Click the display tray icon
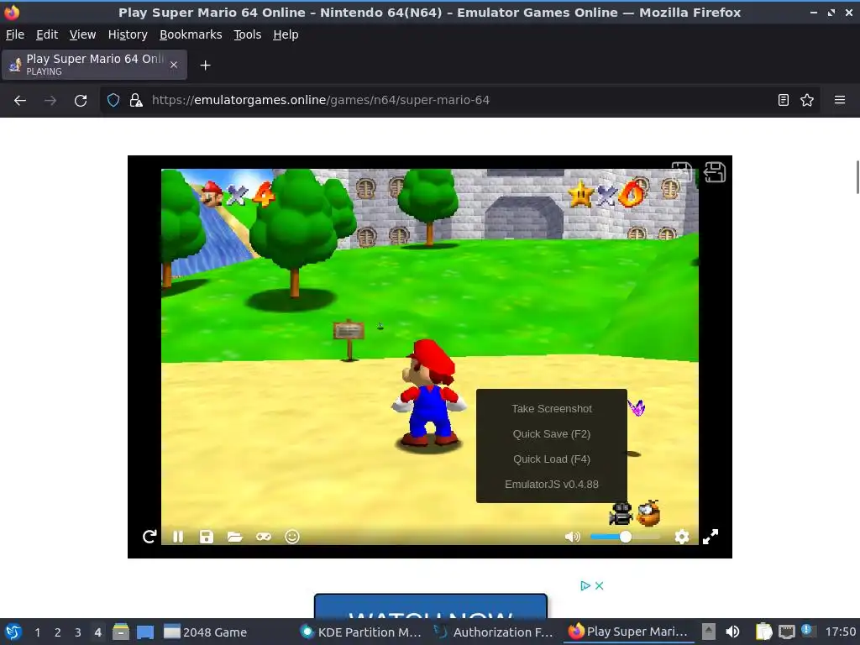Image resolution: width=860 pixels, height=645 pixels. coord(786,632)
